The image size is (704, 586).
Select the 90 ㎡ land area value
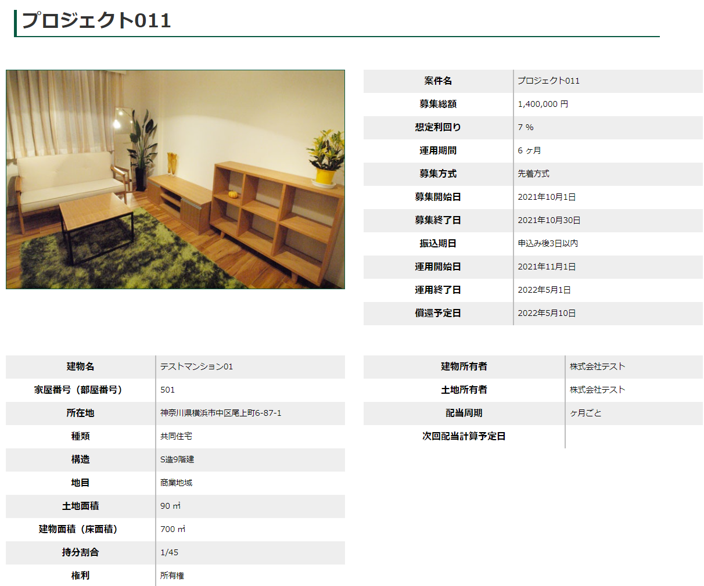click(170, 506)
